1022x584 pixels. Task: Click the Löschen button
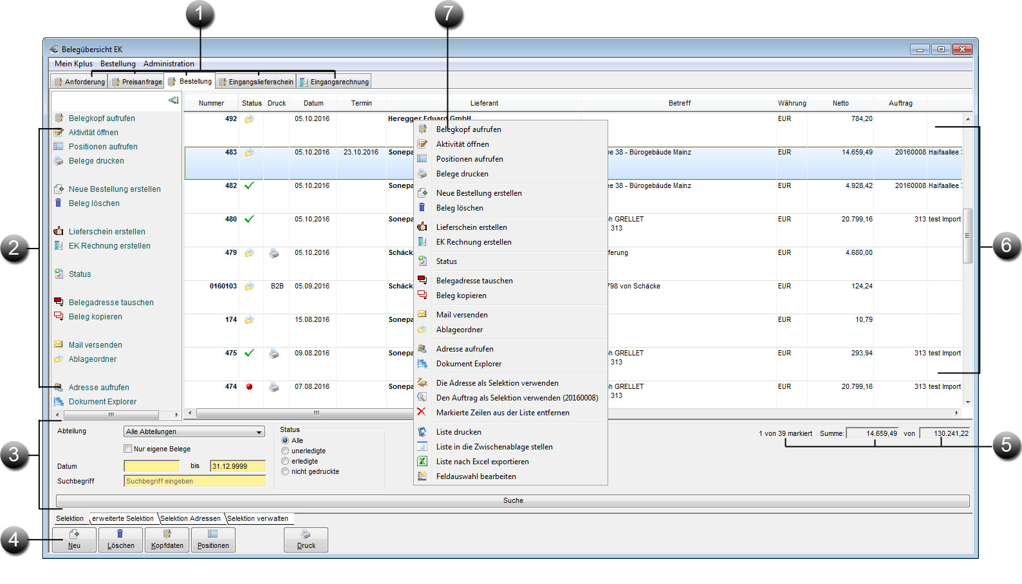pos(121,540)
